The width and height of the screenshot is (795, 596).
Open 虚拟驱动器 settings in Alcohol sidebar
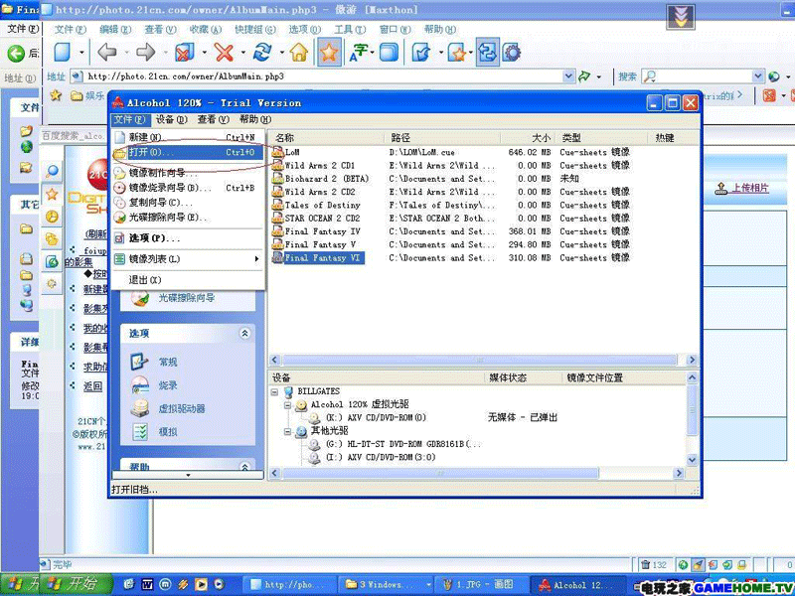tap(181, 408)
